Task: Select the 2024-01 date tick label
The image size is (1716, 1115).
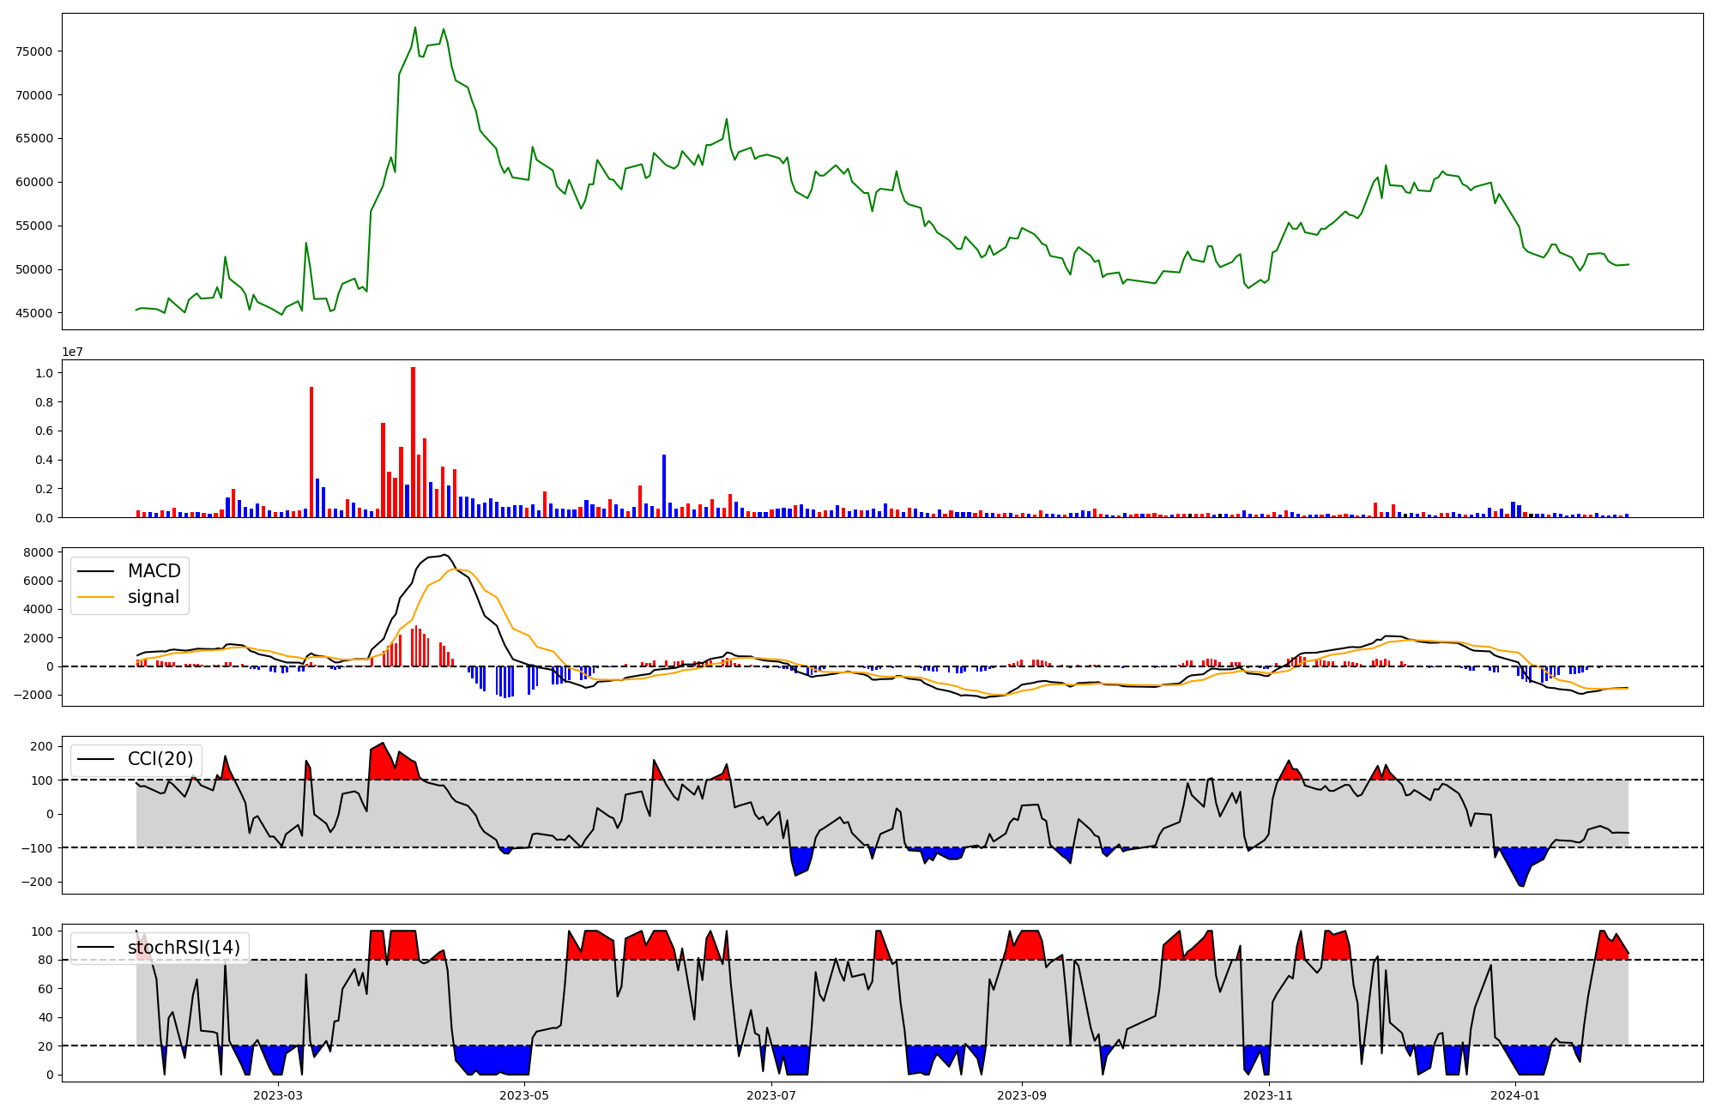Action: point(1515,1095)
